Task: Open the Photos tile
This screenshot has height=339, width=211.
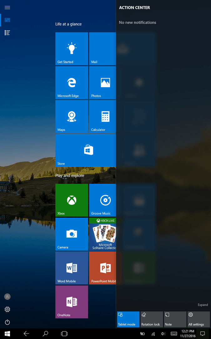Action: tap(103, 83)
